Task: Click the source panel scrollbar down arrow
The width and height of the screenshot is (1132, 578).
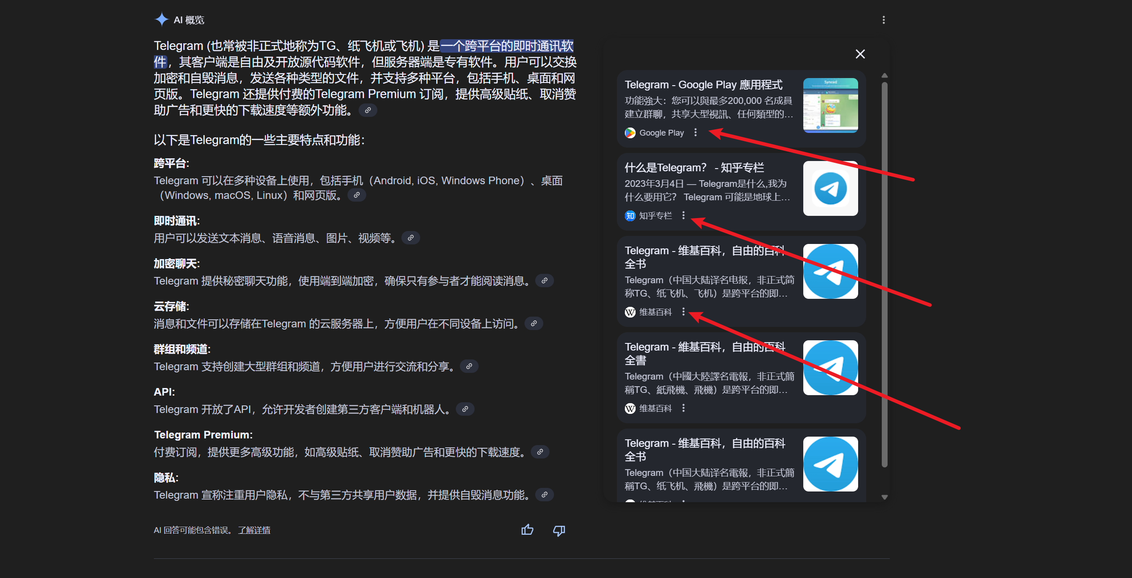Action: (884, 497)
